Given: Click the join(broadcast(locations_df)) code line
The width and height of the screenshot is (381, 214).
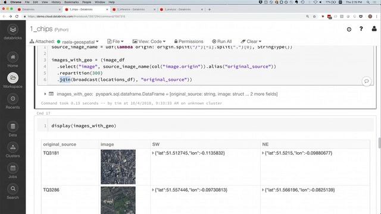Looking at the screenshot, I should (125, 80).
